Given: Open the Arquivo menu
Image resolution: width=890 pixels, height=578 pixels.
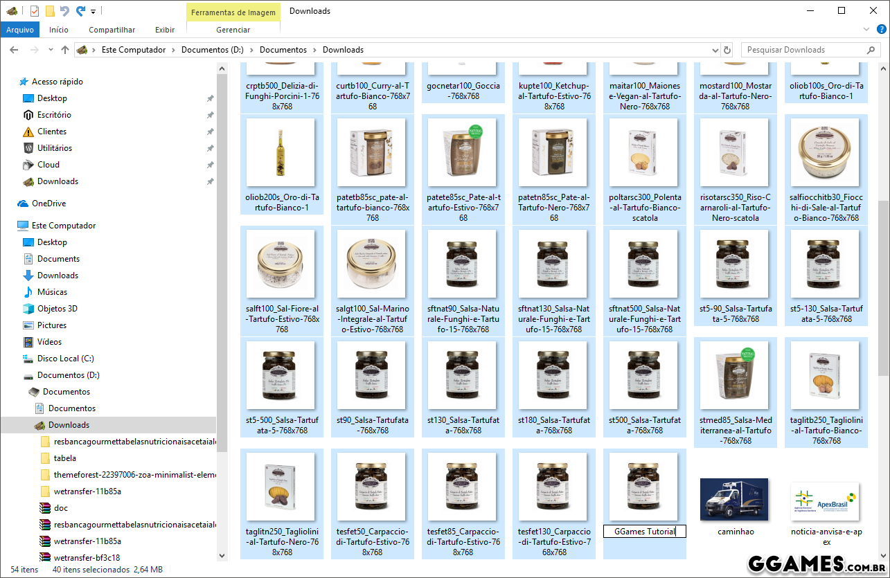Looking at the screenshot, I should 20,30.
